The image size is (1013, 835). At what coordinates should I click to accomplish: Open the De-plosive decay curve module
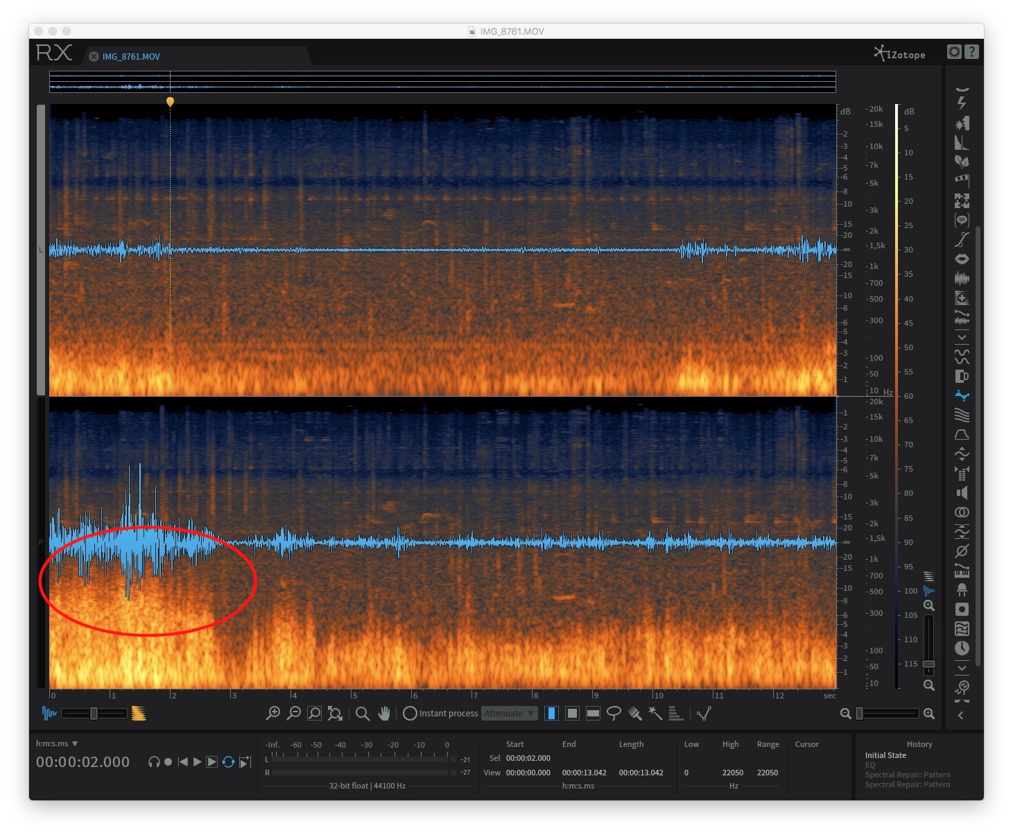point(962,143)
